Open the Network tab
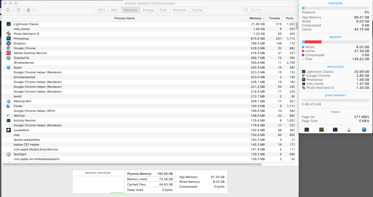The height and width of the screenshot is (197, 373). pos(180,10)
